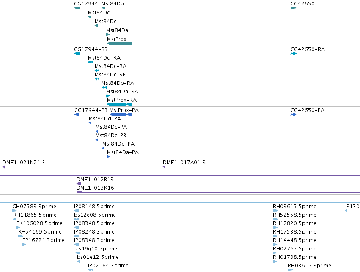Select the CG17944 gene label
This screenshot has width=360, height=272.
point(86,4)
